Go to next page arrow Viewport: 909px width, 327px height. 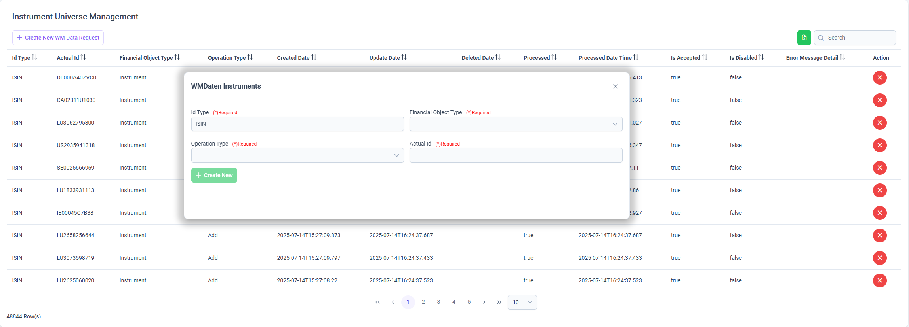click(x=484, y=302)
